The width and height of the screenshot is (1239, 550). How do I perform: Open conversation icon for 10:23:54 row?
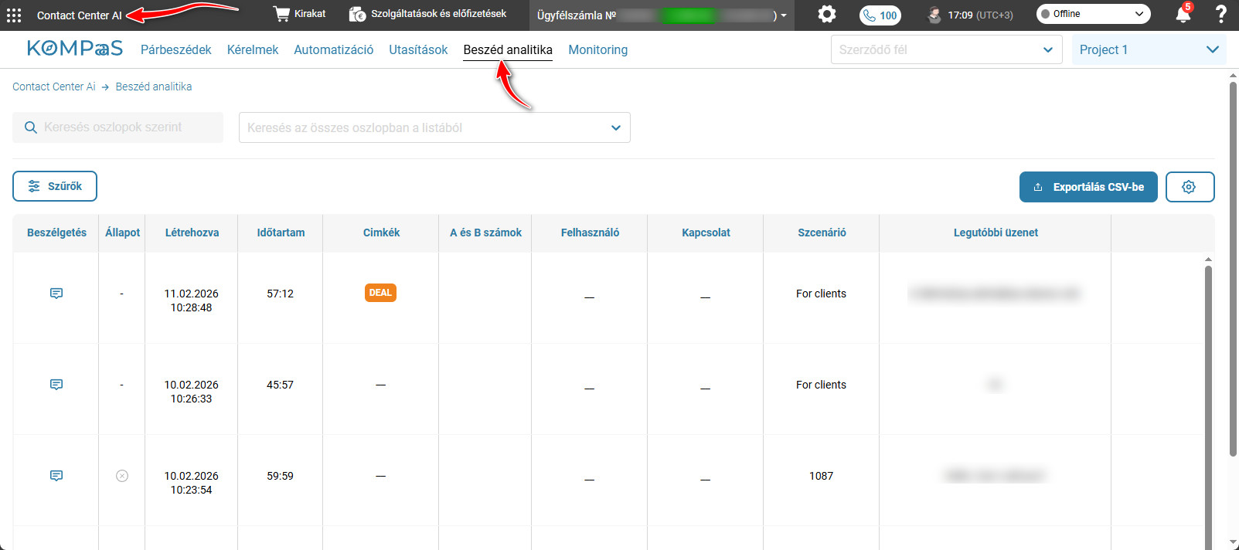coord(56,476)
